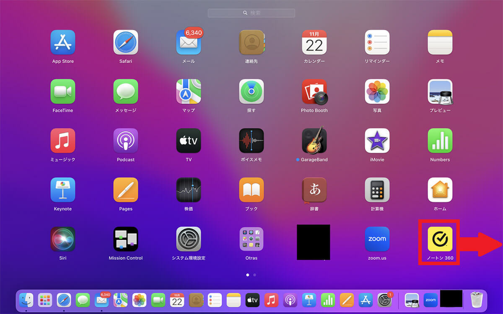This screenshot has width=503, height=314.
Task: Open Apple TV from the Dock
Action: 252,300
